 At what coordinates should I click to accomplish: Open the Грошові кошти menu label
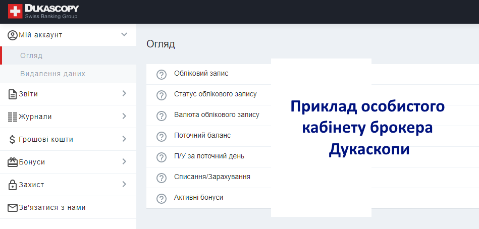[x=46, y=140]
